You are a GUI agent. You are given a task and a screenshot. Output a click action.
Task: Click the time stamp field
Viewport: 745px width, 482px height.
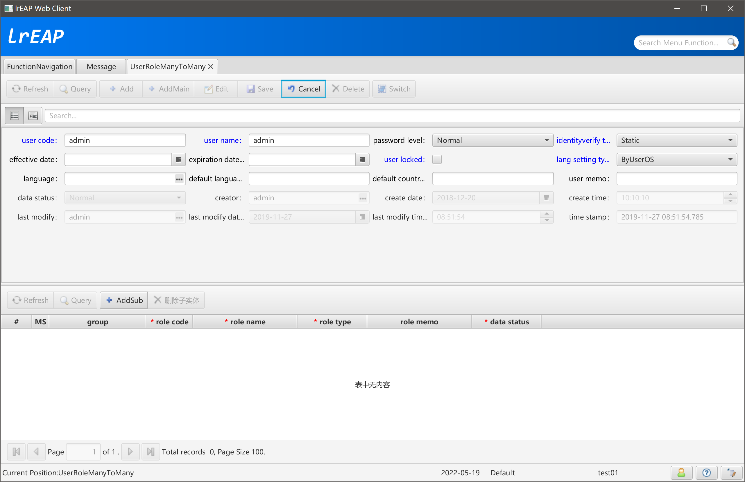pyautogui.click(x=677, y=217)
